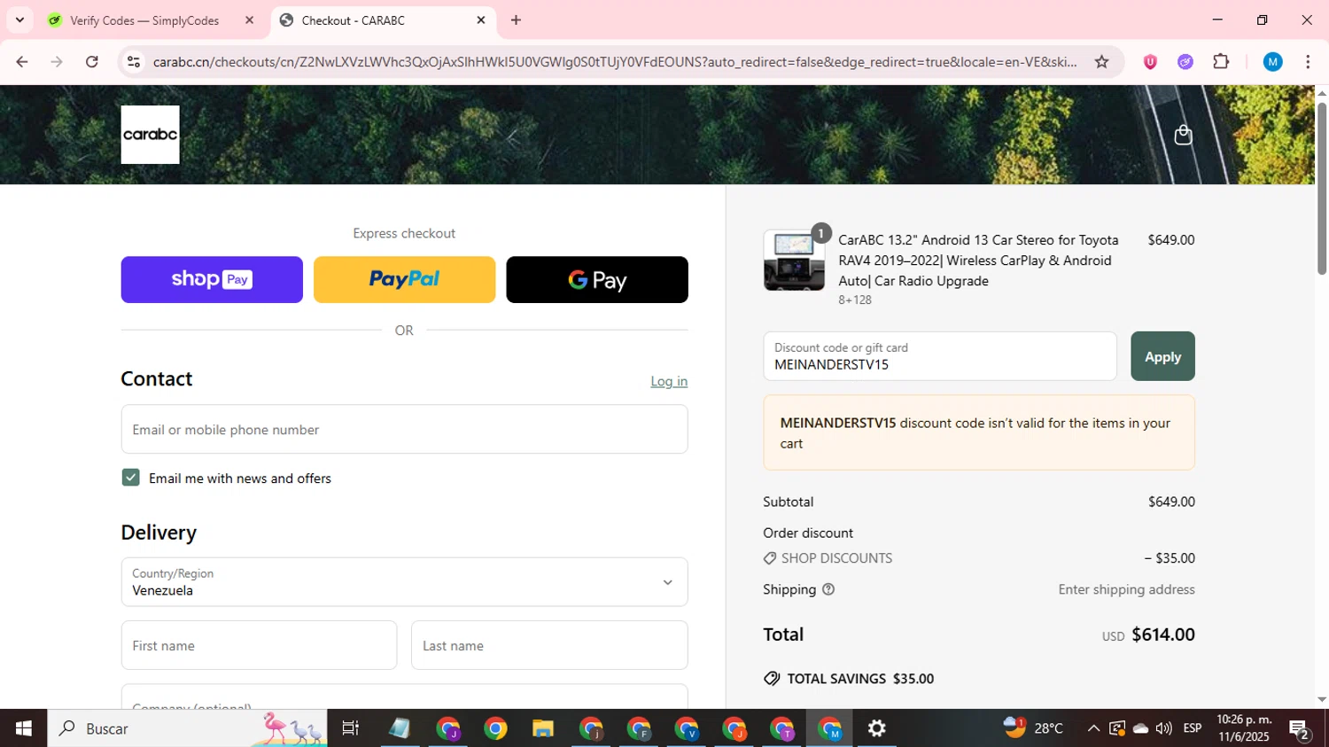1329x747 pixels.
Task: Click the product title starting 'CarABC 13.2" Android 13'
Action: (x=979, y=261)
